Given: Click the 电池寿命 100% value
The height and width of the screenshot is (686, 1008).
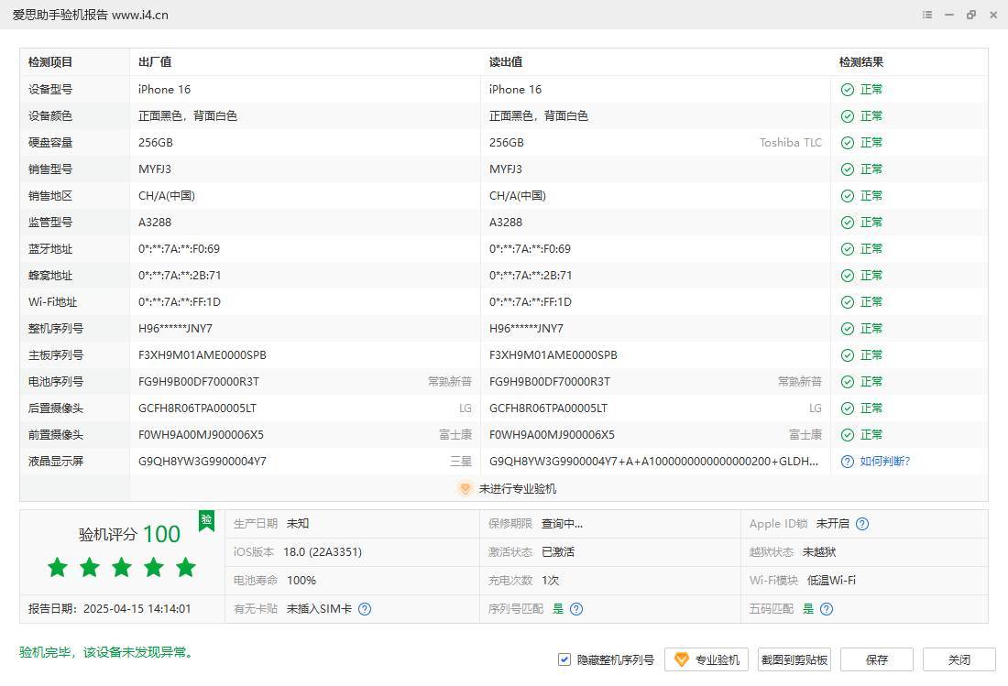Looking at the screenshot, I should point(301,580).
